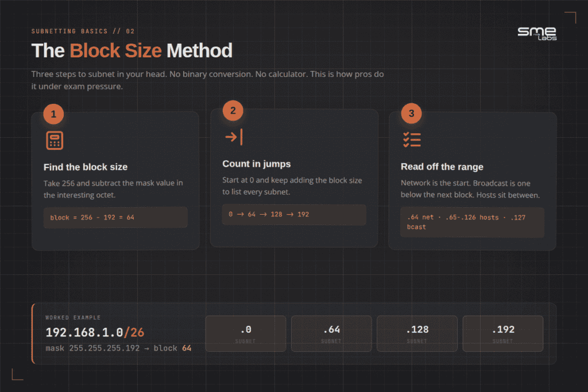Click the SME Labs logo

537,34
